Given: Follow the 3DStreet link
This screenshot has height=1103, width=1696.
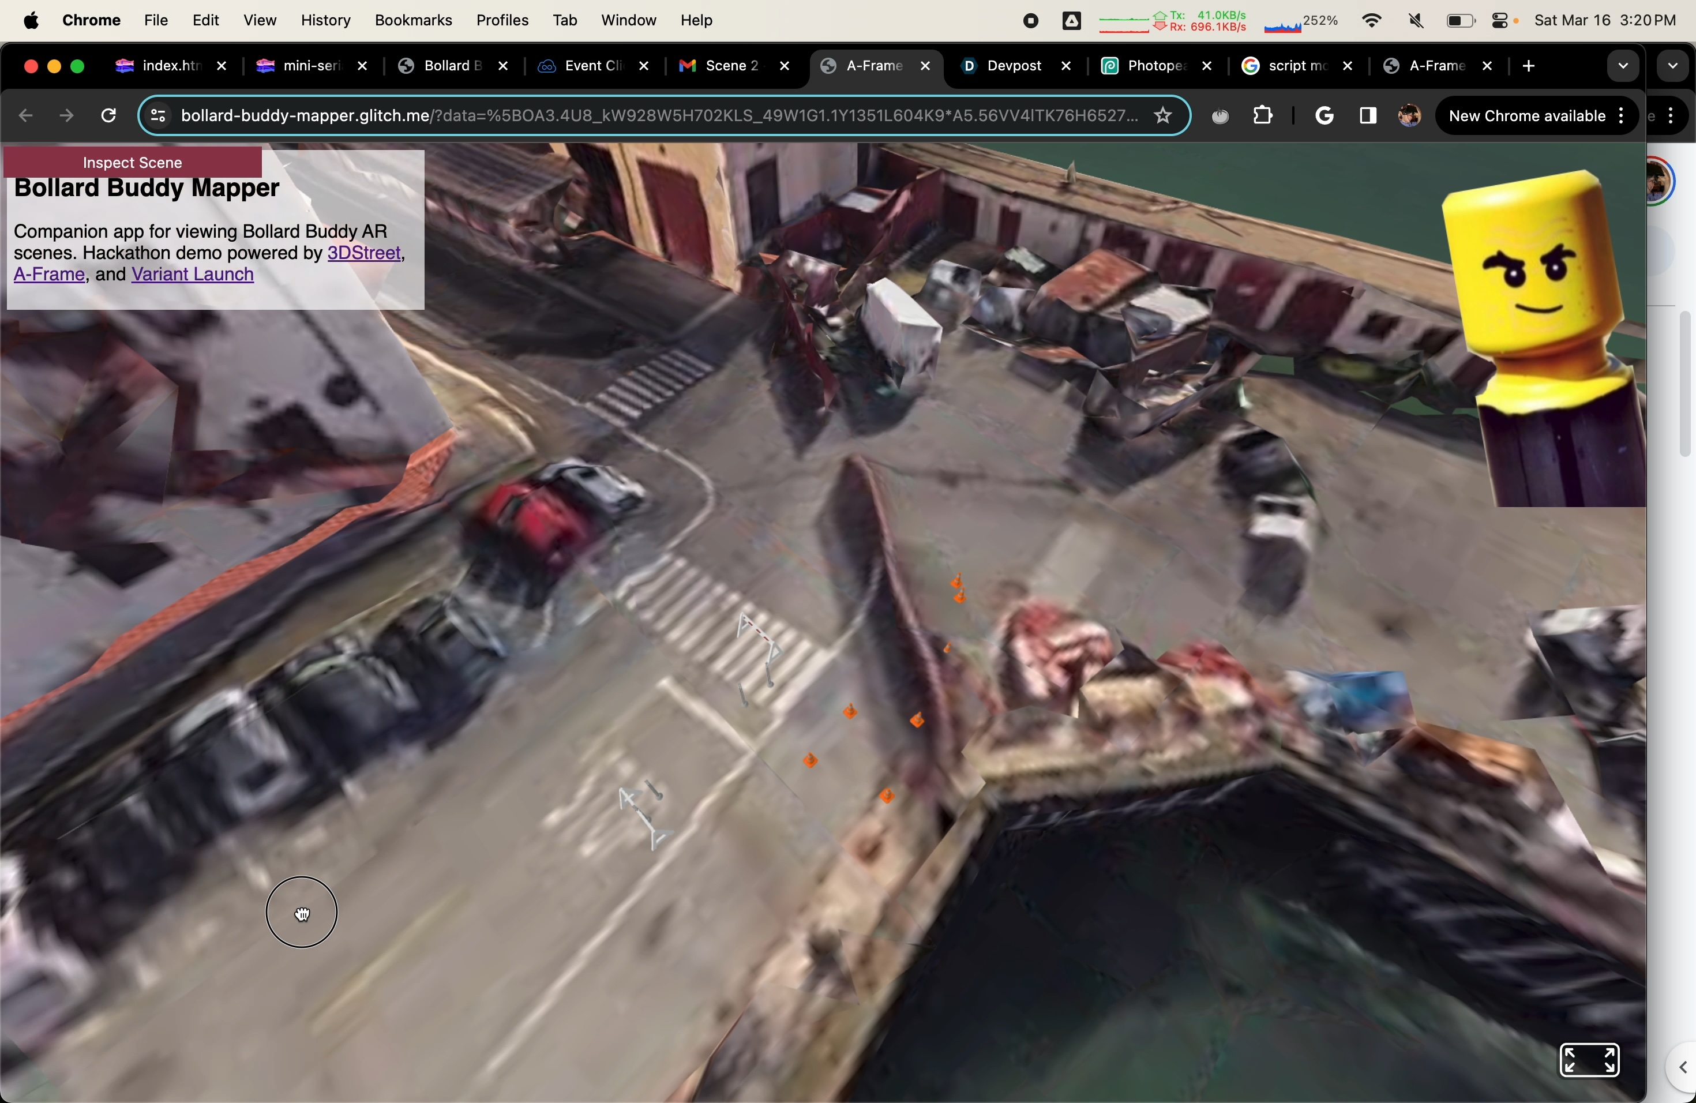Looking at the screenshot, I should [364, 253].
